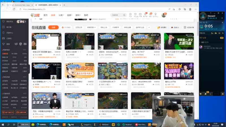The height and width of the screenshot is (127, 226).
Task: Open OBS from the Windows taskbar
Action: pyautogui.click(x=23, y=124)
